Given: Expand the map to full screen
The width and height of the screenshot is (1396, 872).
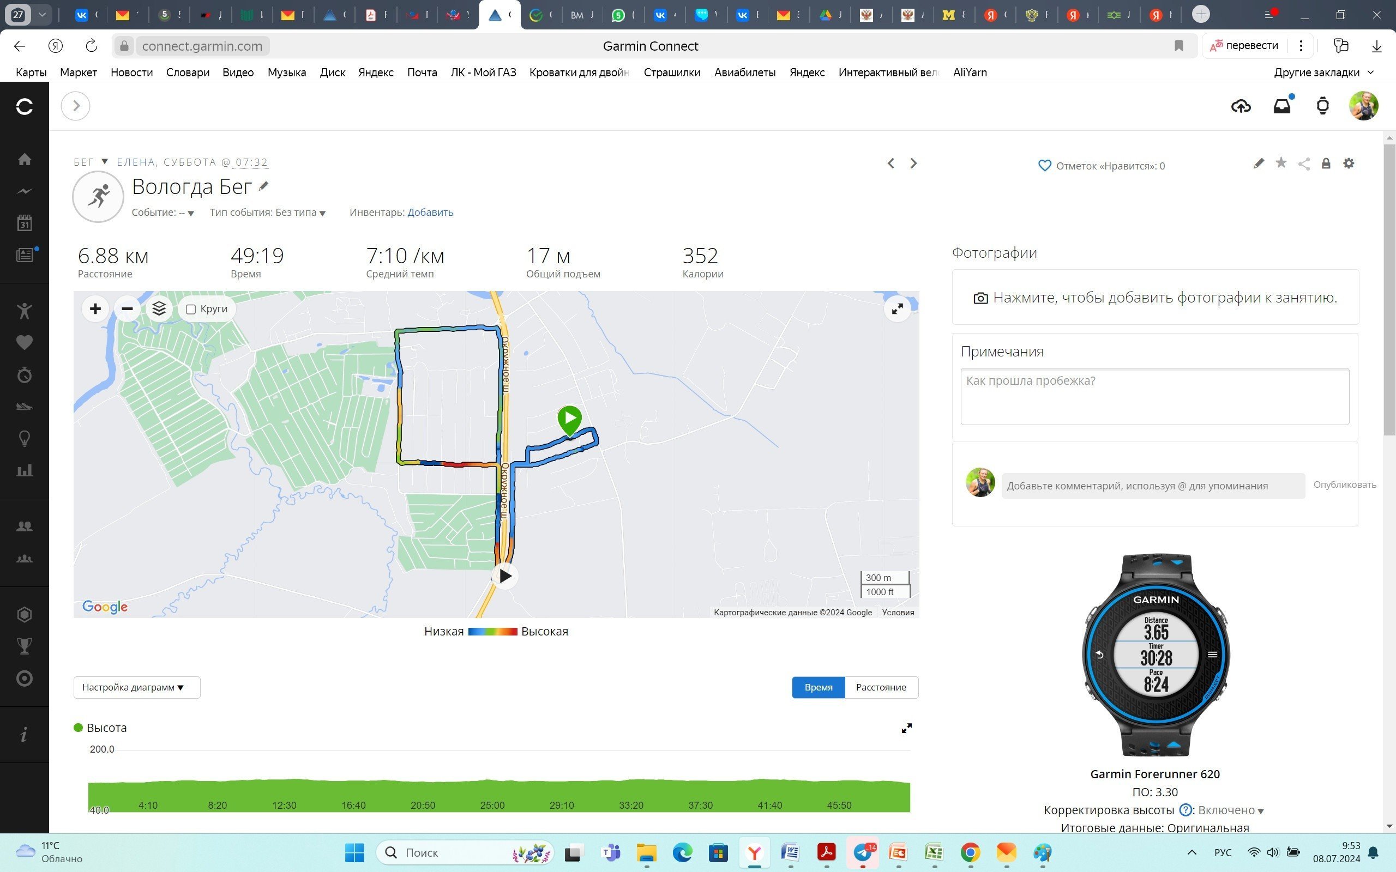Looking at the screenshot, I should pos(898,309).
